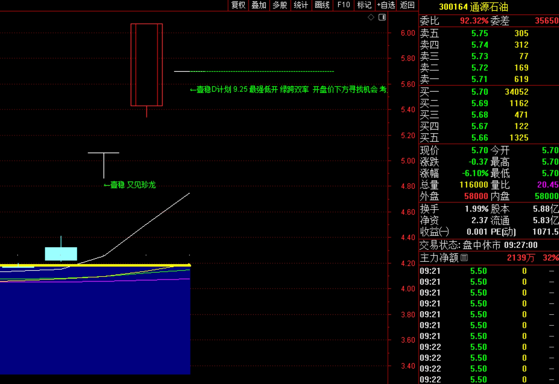Image resolution: width=559 pixels, height=384 pixels.
Task: Click 买一 volume 34052
Action: pyautogui.click(x=516, y=92)
